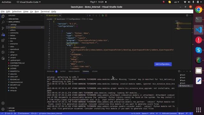Open errors and warnings count in status bar
204x115 pixels.
pyautogui.click(x=34, y=113)
